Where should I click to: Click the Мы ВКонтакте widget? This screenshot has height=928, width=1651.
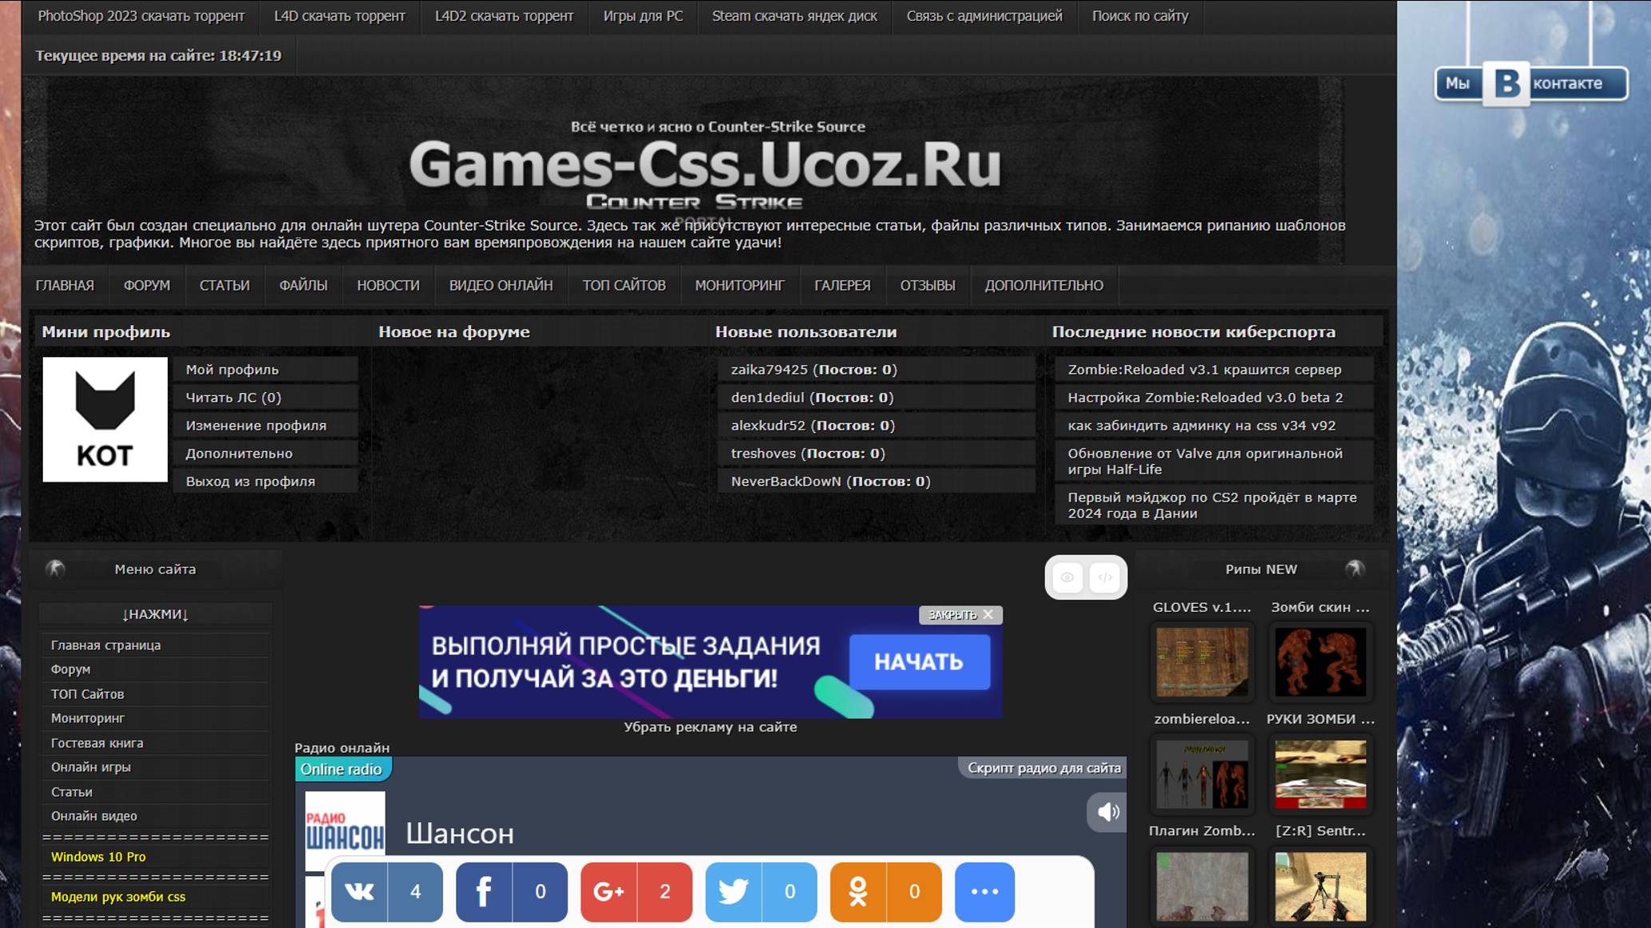[1530, 82]
